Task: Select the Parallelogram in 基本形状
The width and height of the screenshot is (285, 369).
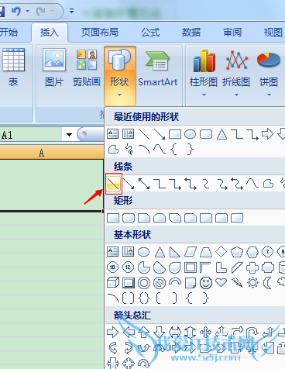Action: pyautogui.click(x=191, y=252)
